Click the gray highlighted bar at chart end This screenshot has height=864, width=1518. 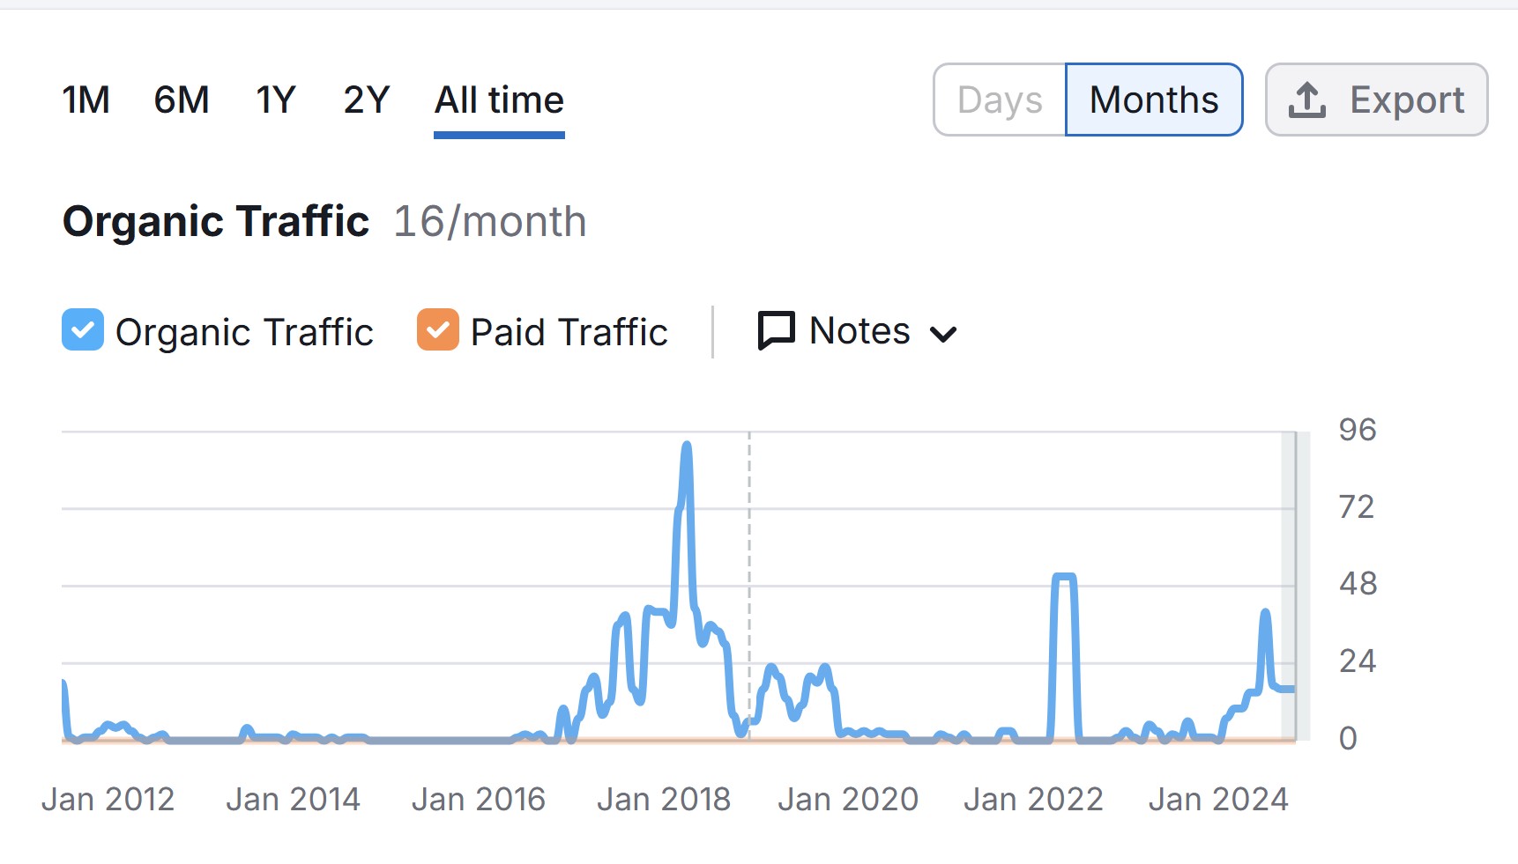tap(1290, 586)
